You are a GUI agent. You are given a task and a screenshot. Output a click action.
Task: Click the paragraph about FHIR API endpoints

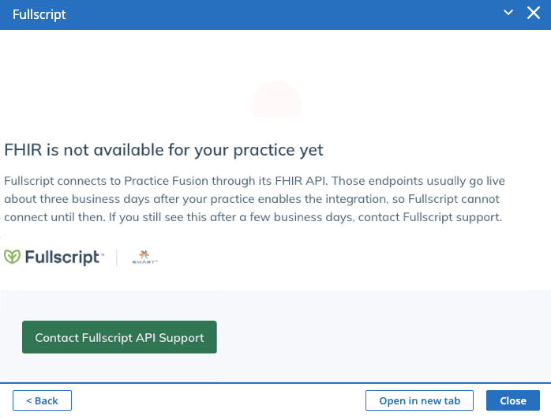(254, 199)
